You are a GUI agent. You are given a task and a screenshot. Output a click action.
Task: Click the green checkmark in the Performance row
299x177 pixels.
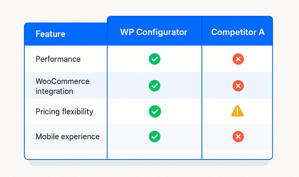(x=154, y=59)
